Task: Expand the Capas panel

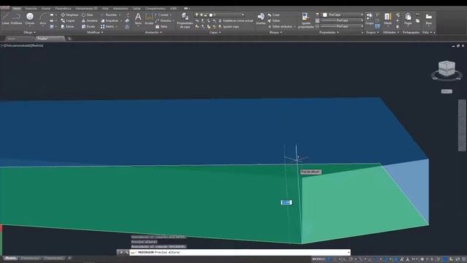Action: point(215,32)
